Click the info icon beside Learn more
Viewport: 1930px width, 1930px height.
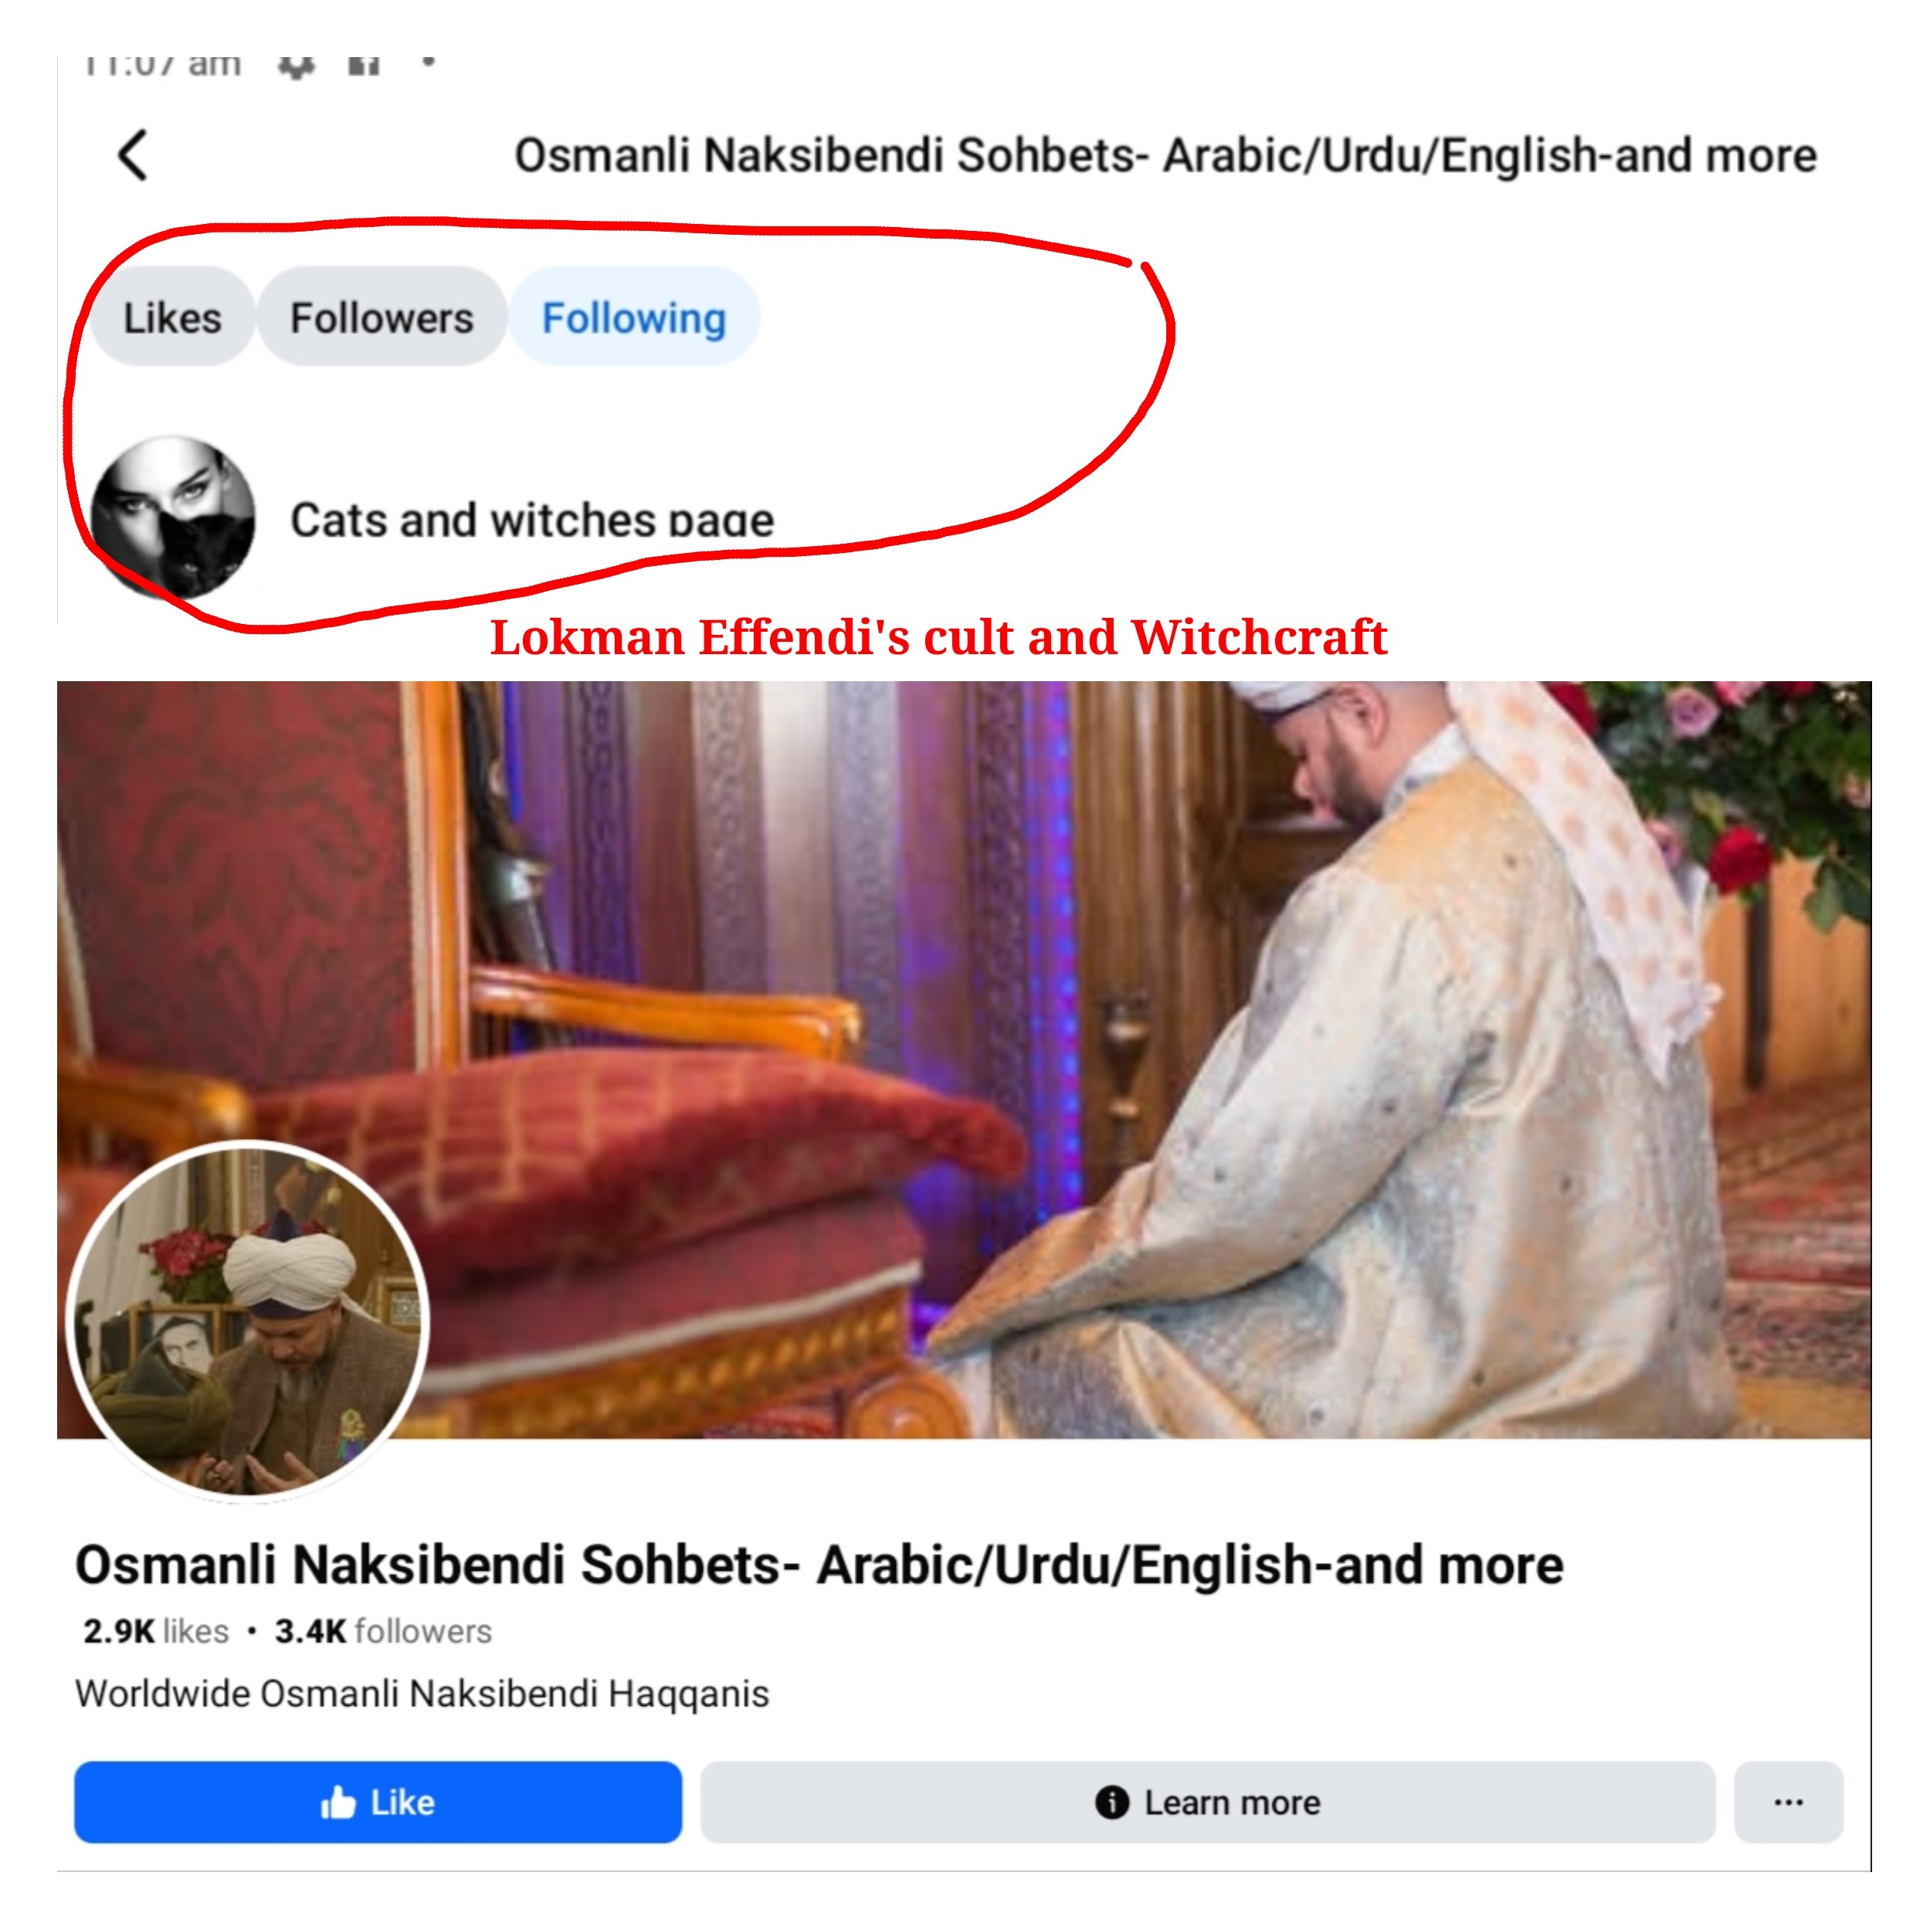tap(1112, 1802)
